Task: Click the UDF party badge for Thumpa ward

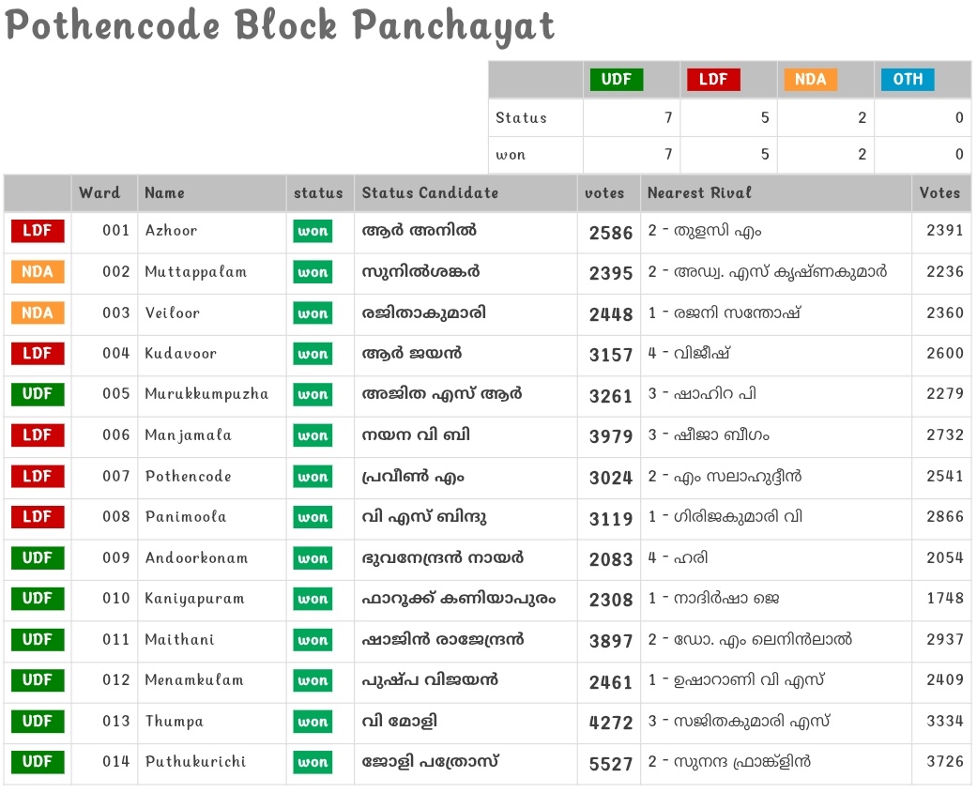Action: (x=38, y=722)
